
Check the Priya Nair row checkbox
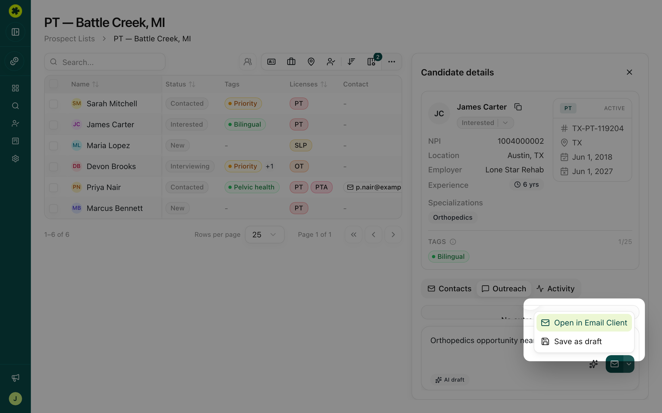54,188
